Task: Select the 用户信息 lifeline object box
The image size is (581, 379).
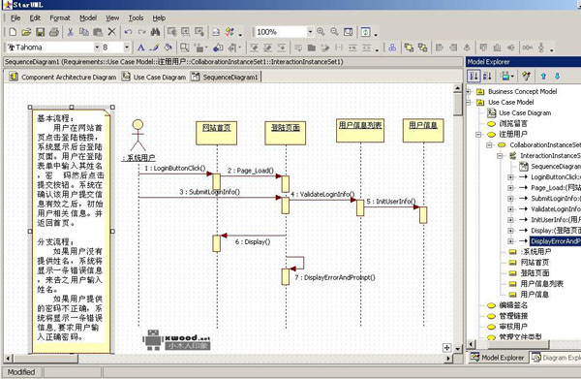Action: point(423,130)
